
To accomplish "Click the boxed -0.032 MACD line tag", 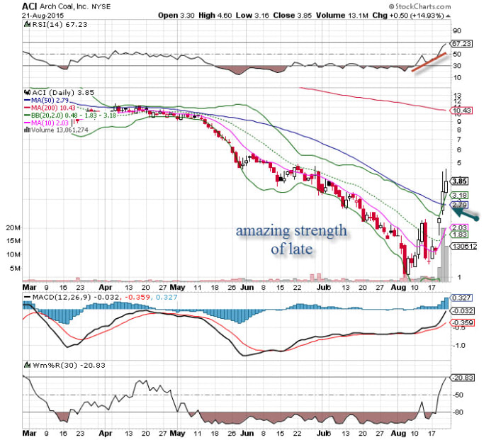I will click(462, 310).
